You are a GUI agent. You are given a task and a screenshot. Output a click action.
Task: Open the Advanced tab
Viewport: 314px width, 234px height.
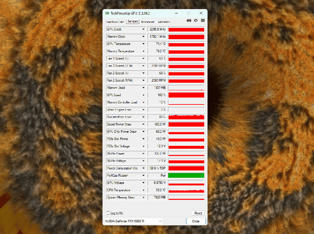[x=148, y=22]
